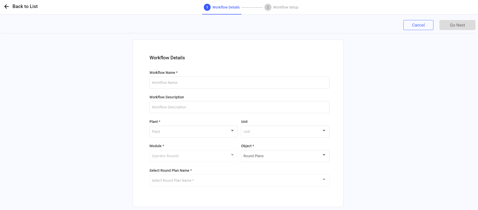
Task: Click the caret arrow in Unit field
Action: [324, 131]
